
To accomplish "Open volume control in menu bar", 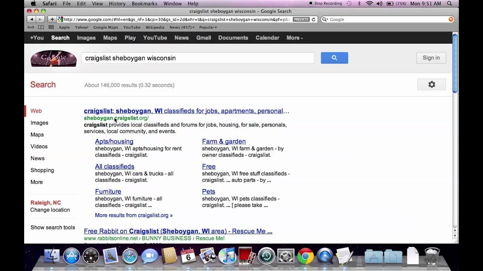I will [379, 4].
